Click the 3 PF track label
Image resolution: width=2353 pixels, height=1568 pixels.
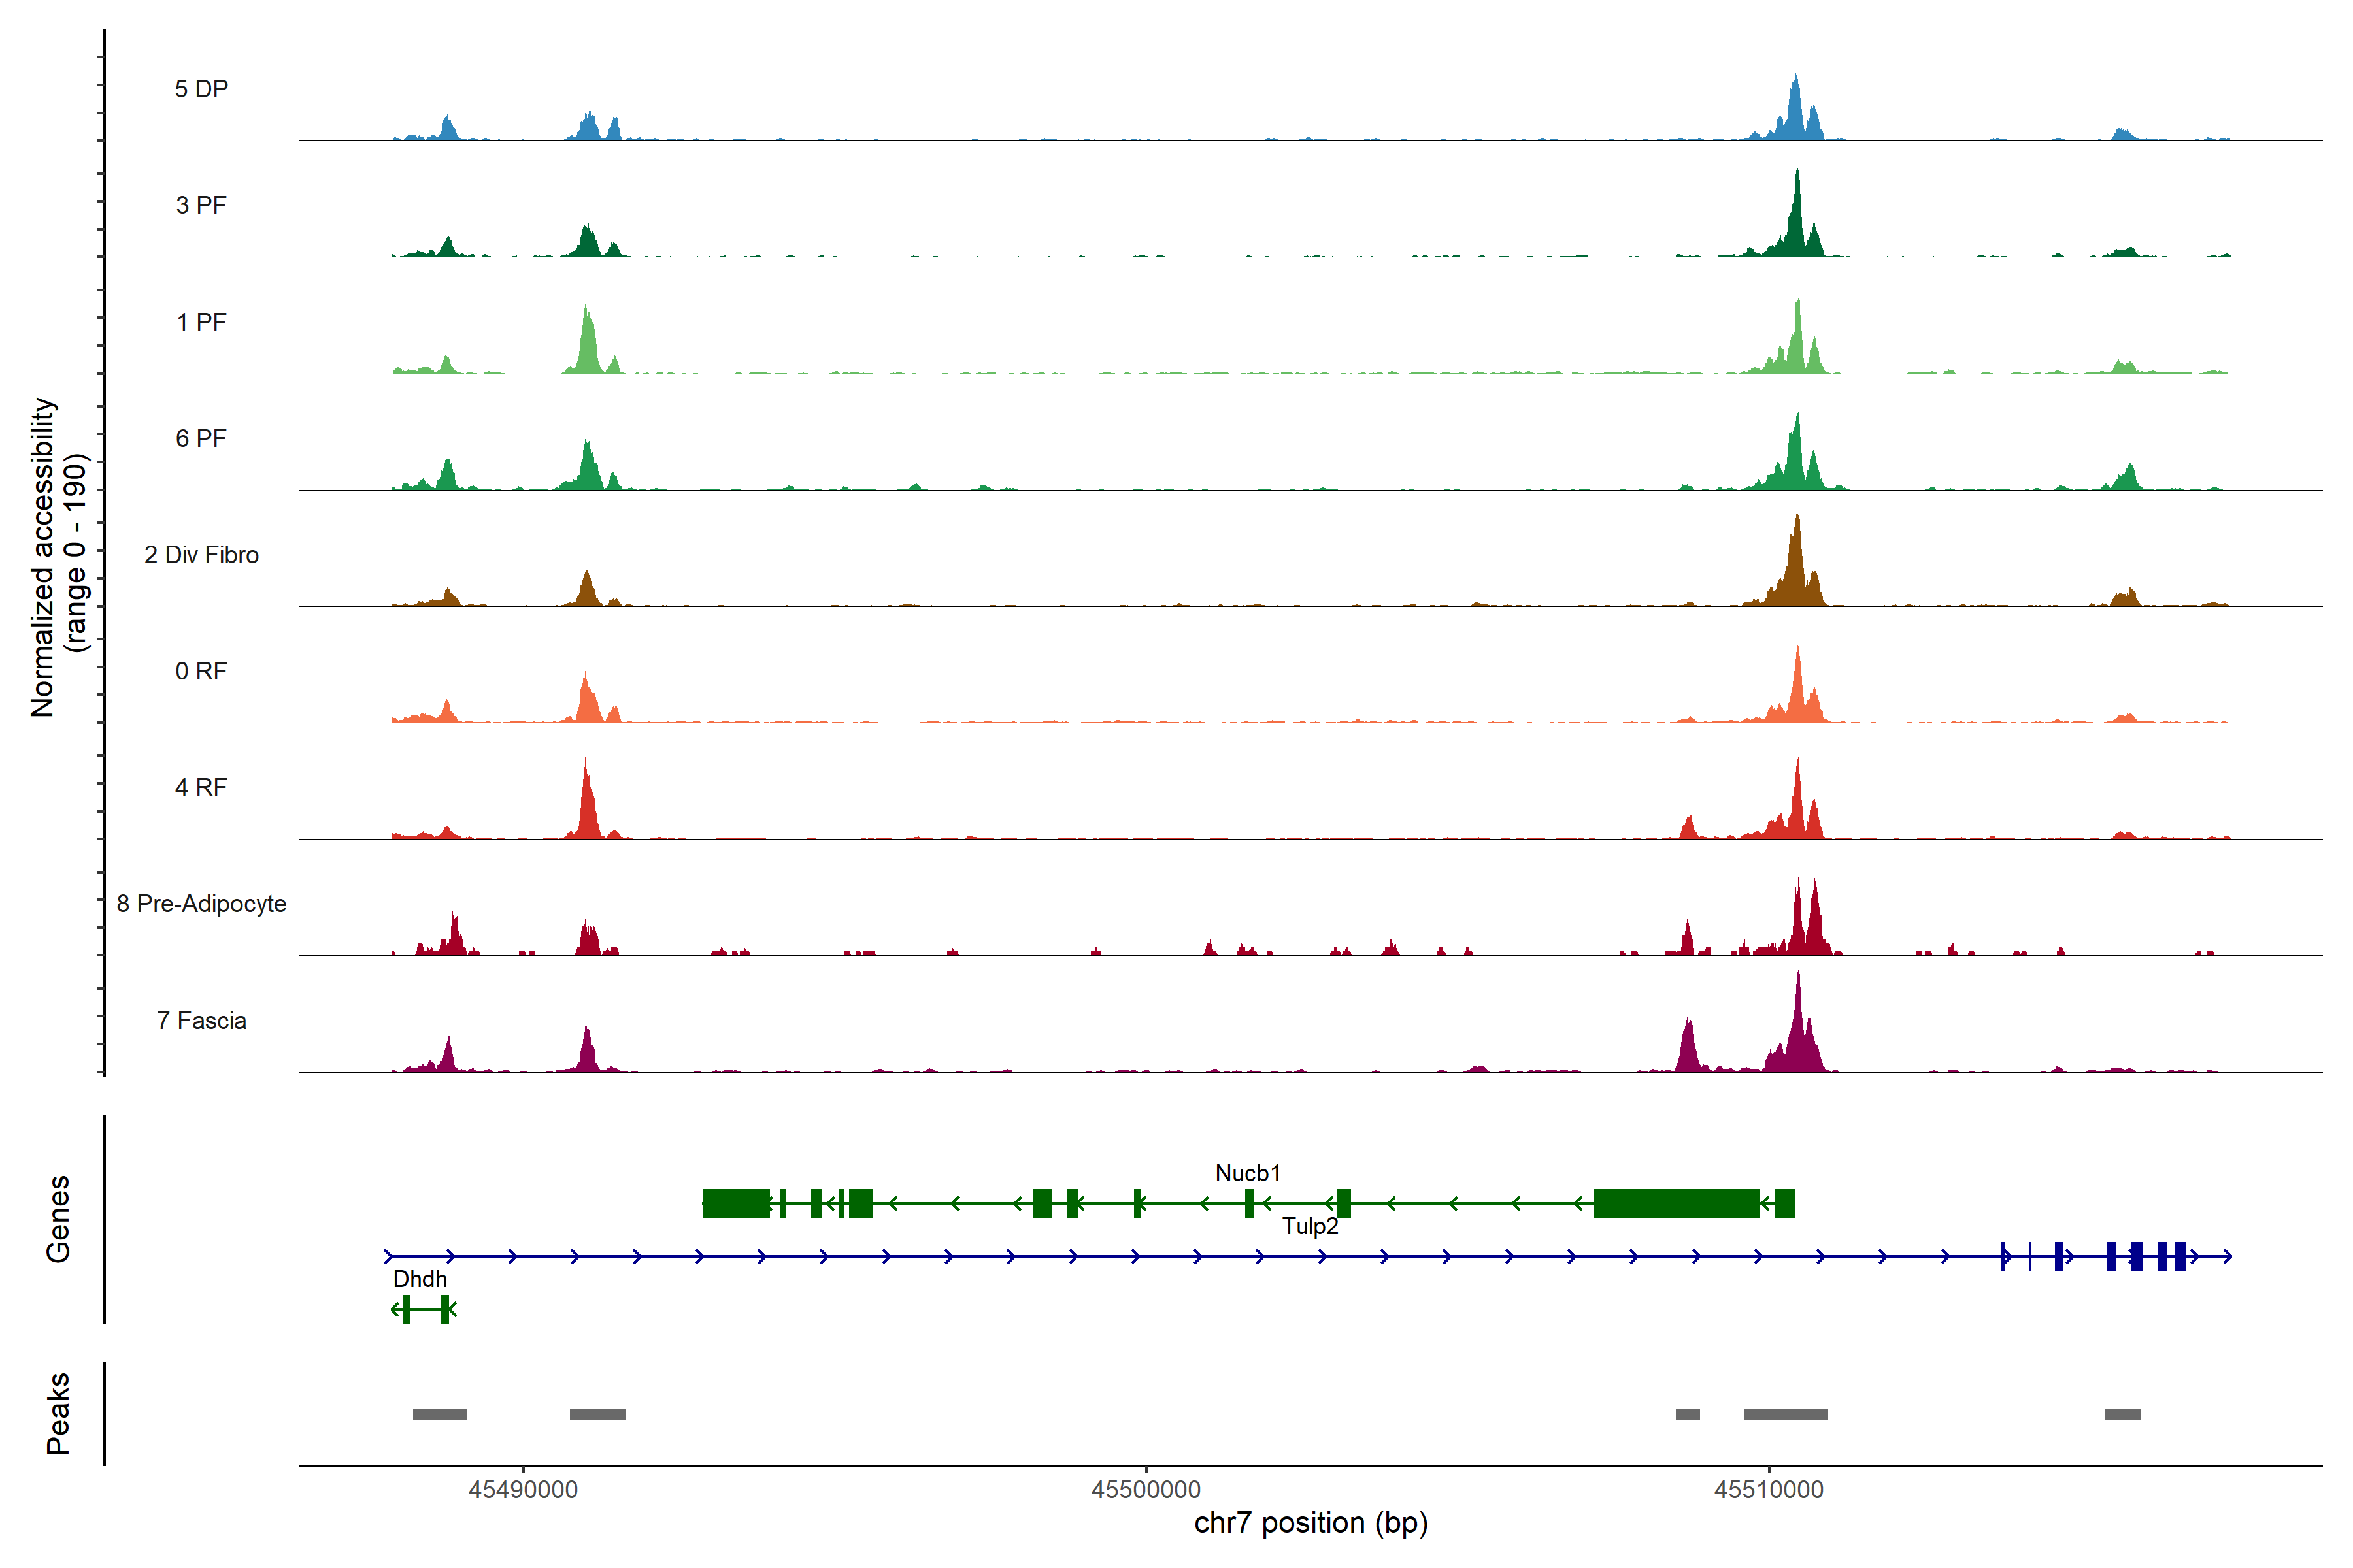tap(201, 205)
